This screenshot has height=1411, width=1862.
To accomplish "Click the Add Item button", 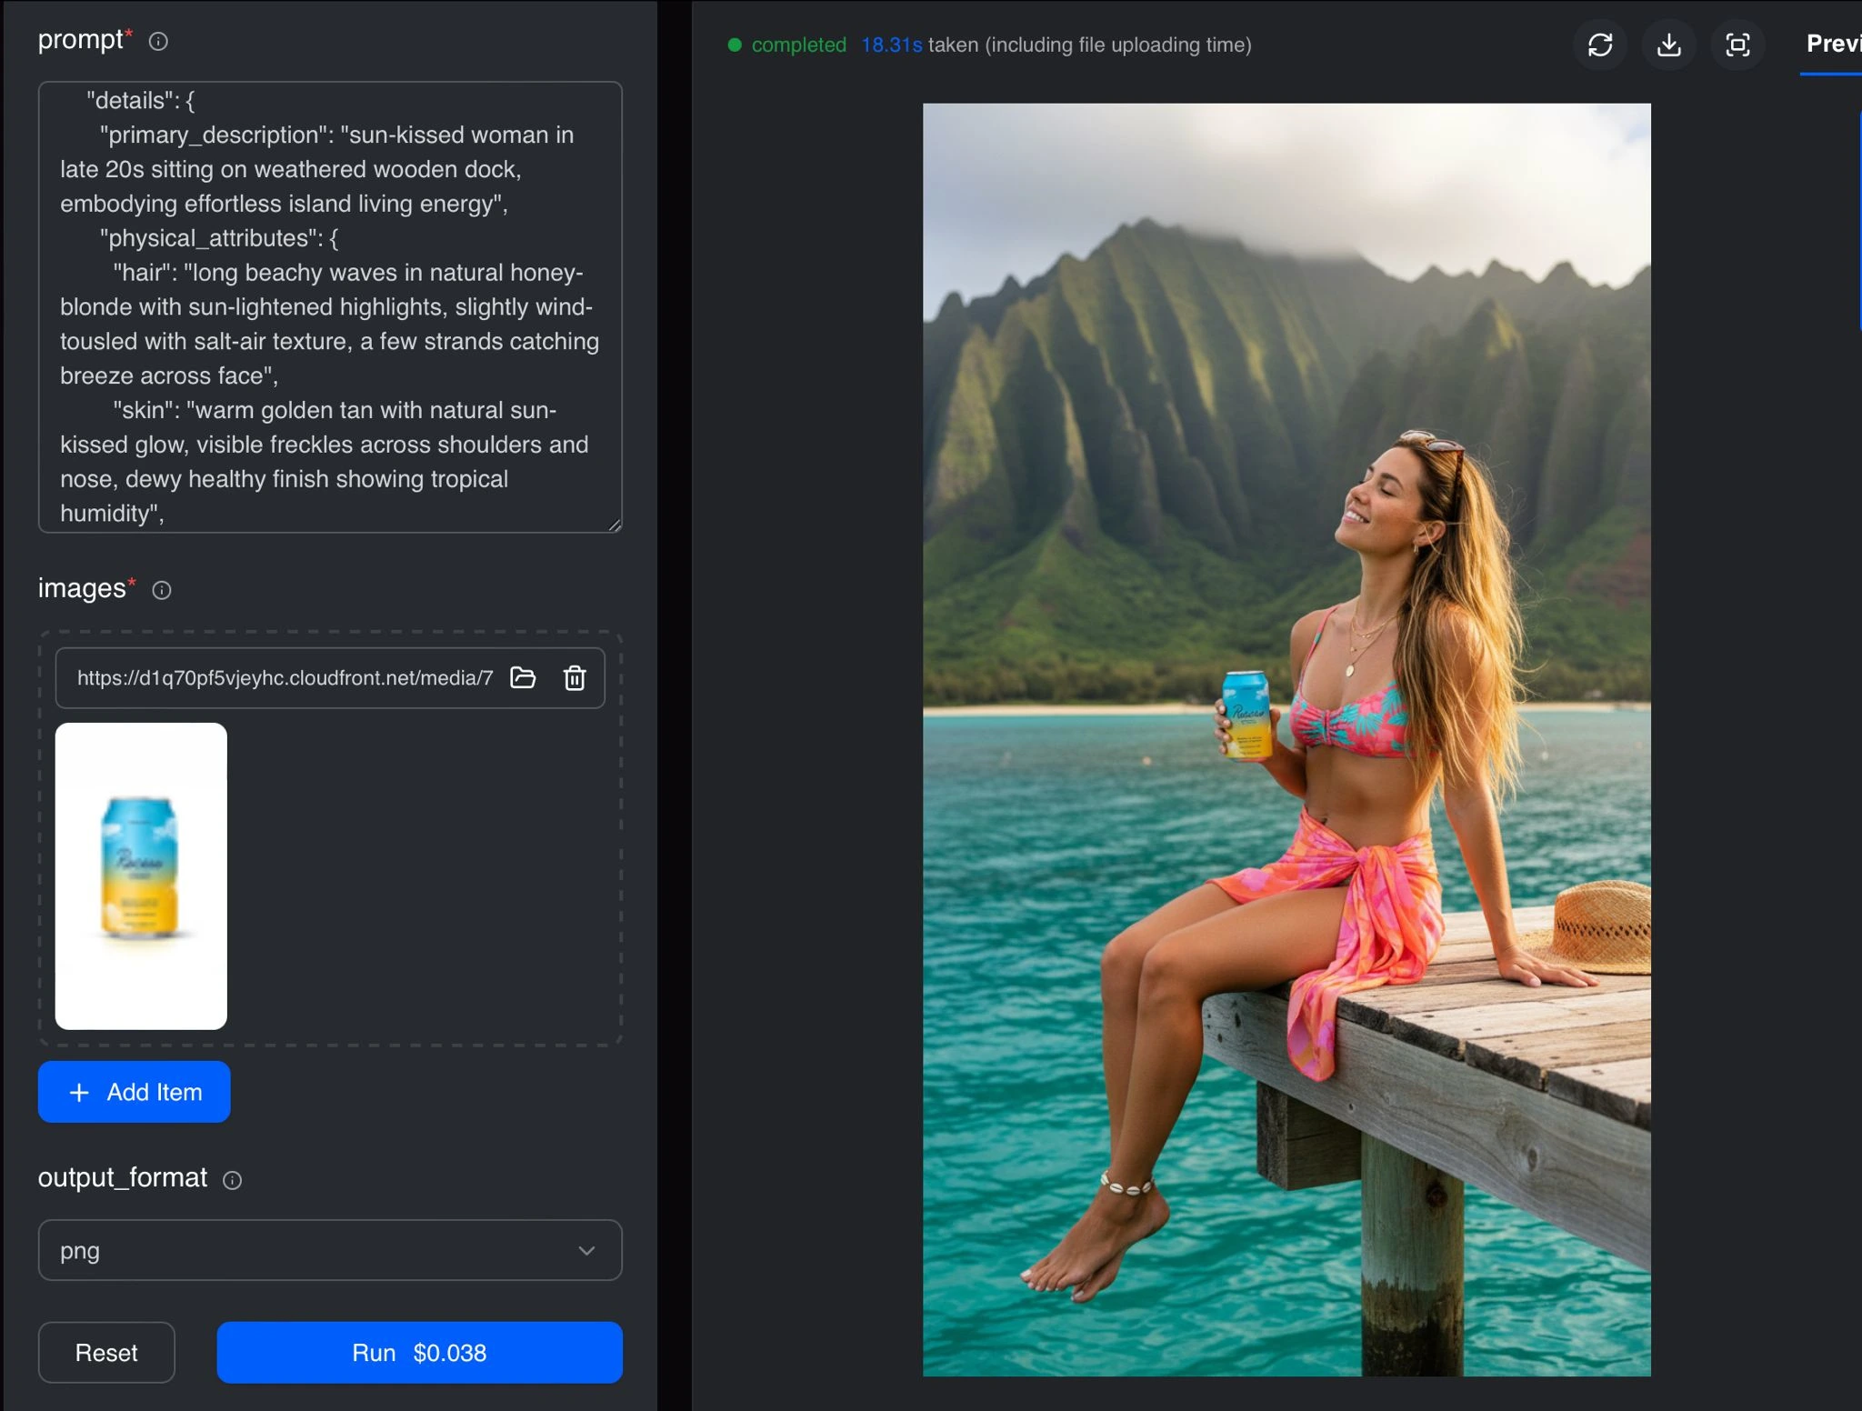I will coord(134,1092).
